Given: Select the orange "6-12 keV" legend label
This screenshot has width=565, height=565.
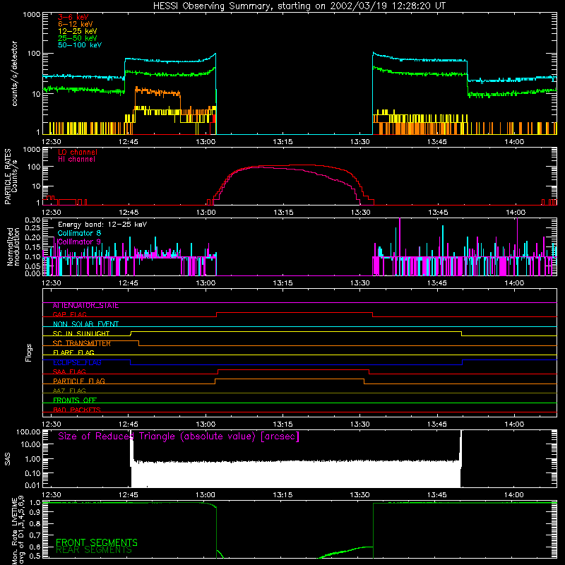Looking at the screenshot, I should [76, 24].
